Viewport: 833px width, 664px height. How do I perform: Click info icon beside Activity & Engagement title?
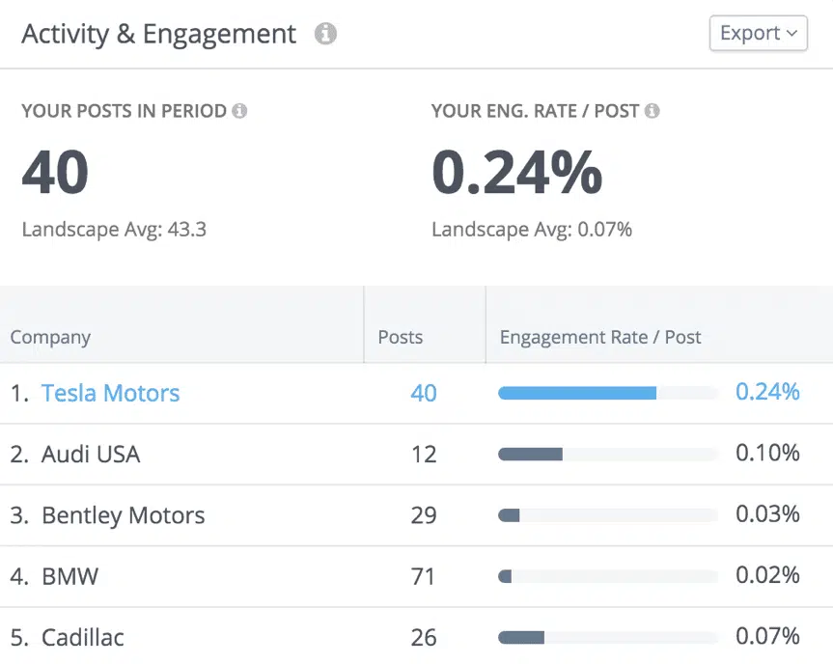(326, 34)
